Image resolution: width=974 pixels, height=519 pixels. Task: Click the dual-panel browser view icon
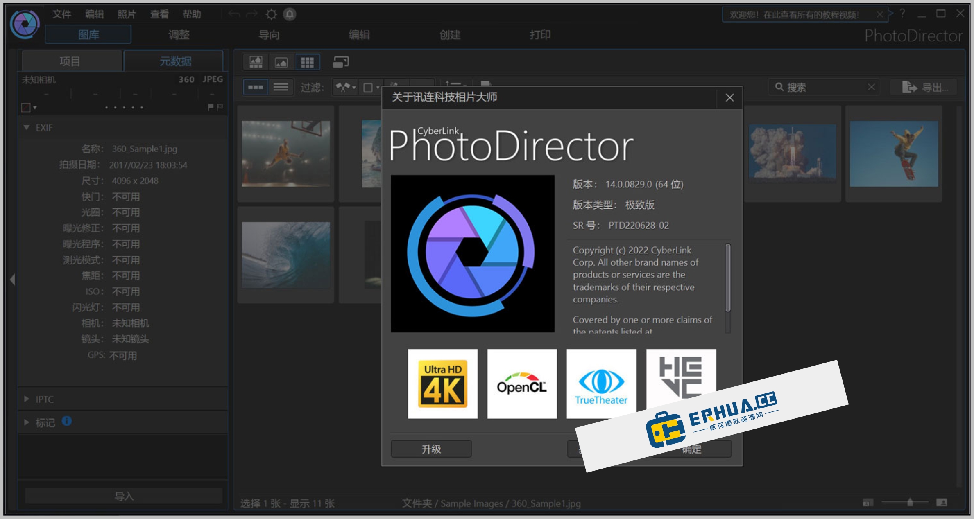pyautogui.click(x=341, y=61)
